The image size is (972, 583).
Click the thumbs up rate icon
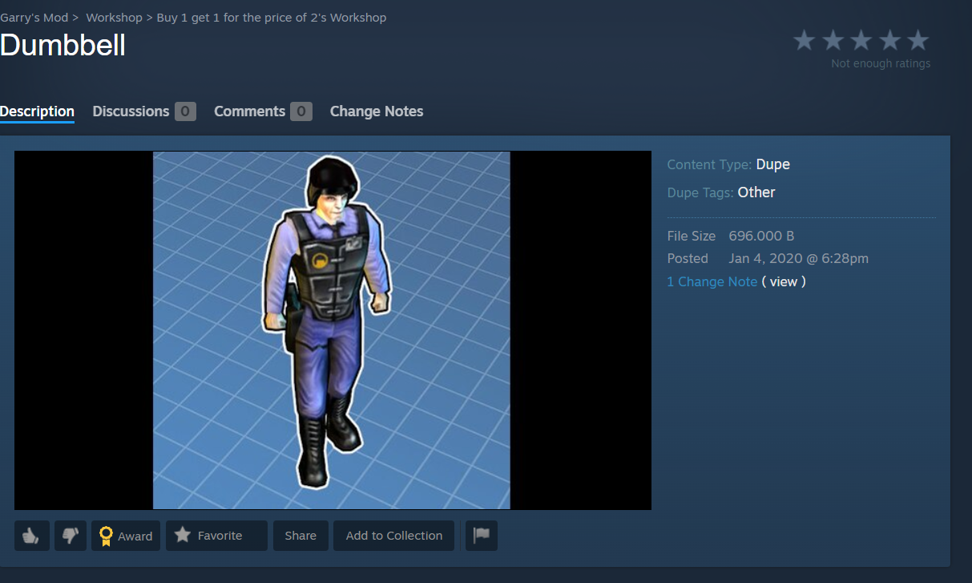32,536
